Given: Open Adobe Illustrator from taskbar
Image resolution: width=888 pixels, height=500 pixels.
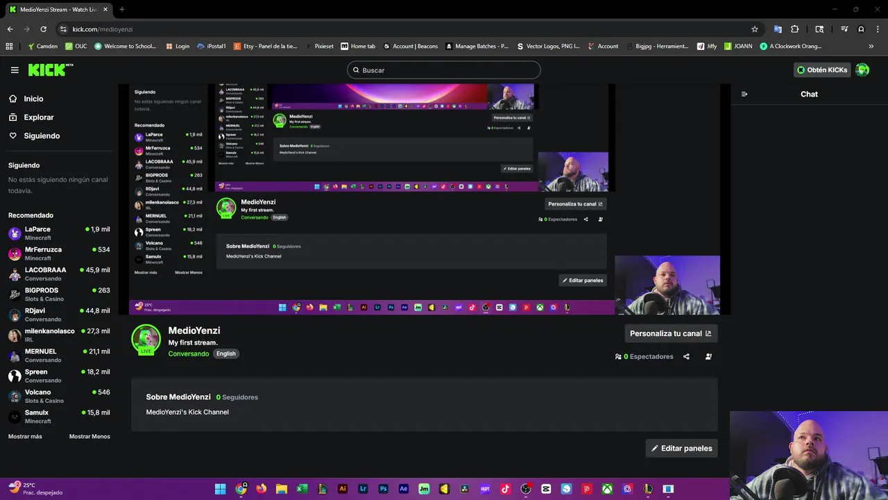Looking at the screenshot, I should click(x=342, y=489).
